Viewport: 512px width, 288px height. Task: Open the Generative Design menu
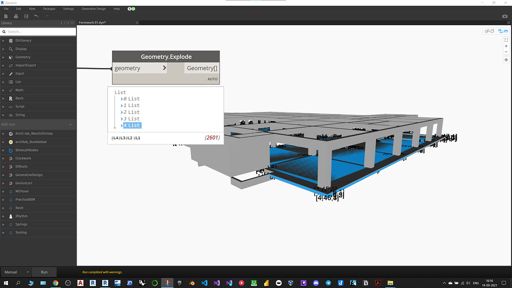click(93, 9)
